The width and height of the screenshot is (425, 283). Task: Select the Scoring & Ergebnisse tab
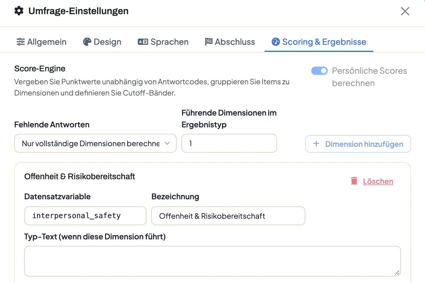click(x=319, y=42)
